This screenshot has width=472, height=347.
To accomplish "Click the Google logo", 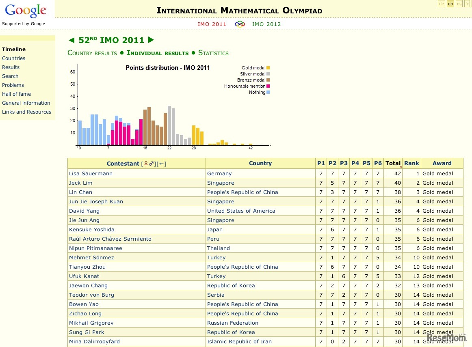I will [x=25, y=10].
